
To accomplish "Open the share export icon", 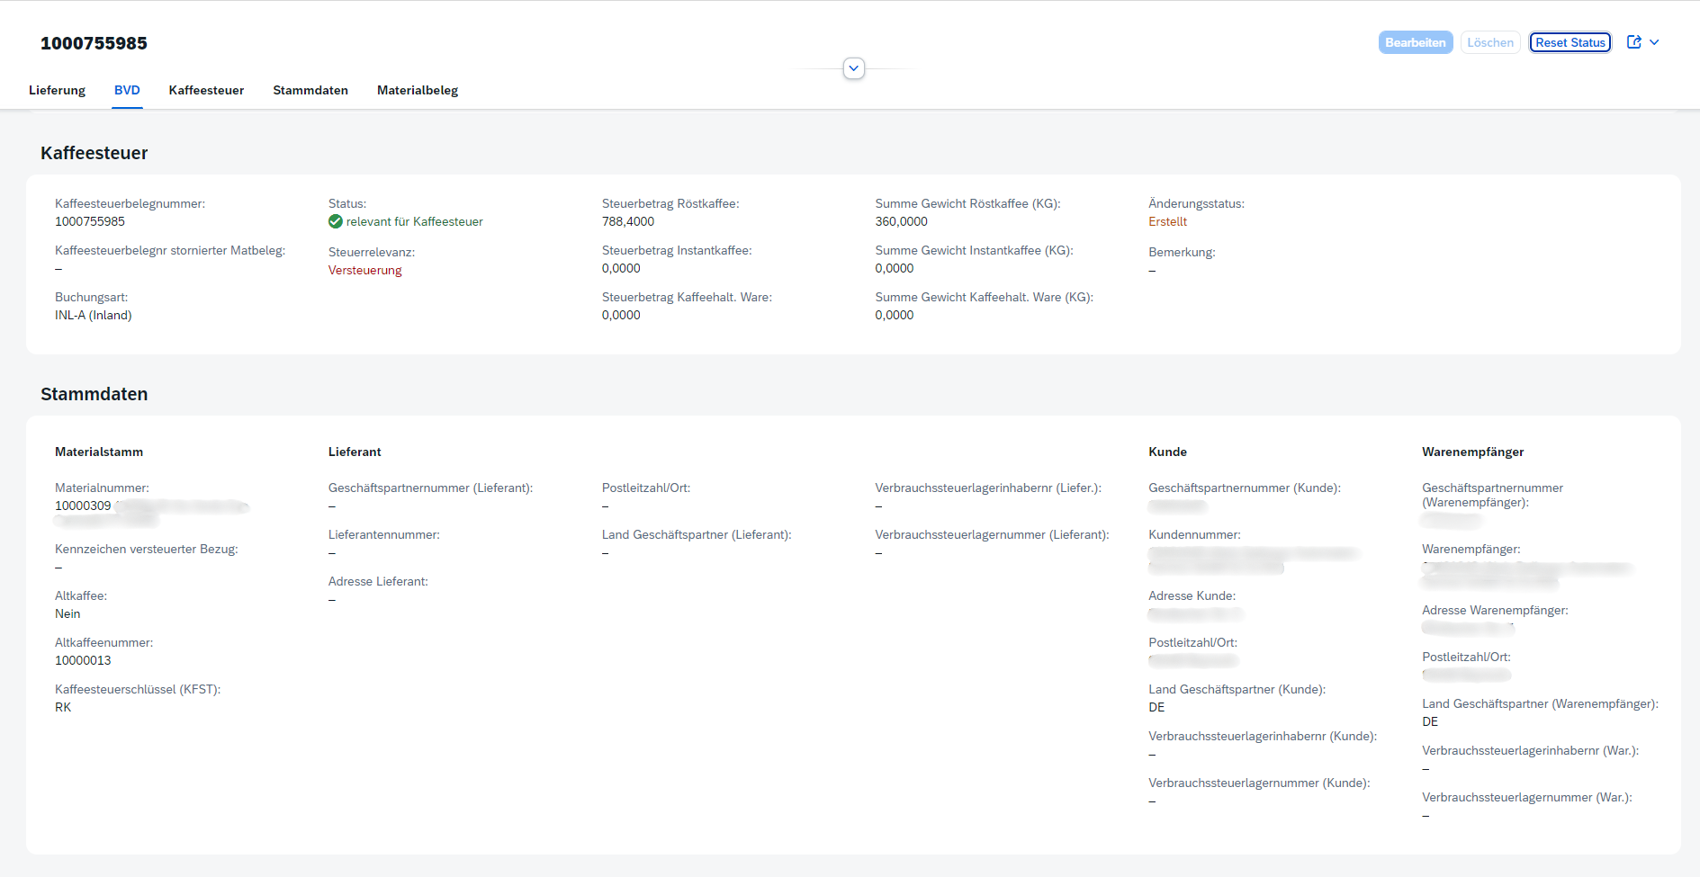I will 1634,42.
